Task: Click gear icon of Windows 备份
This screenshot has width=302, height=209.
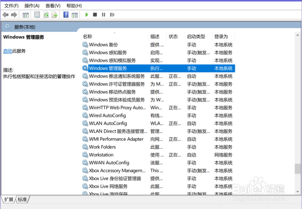Action: coord(85,44)
